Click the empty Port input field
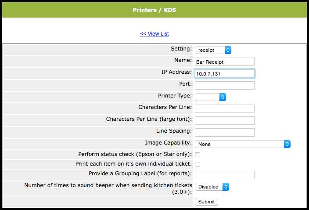 (224, 85)
